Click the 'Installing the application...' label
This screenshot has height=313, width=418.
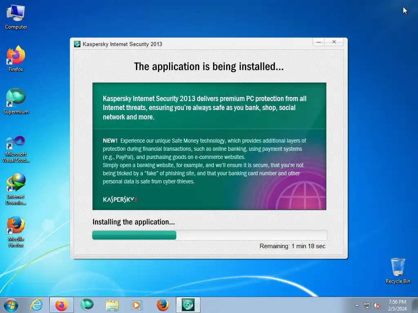tap(133, 222)
